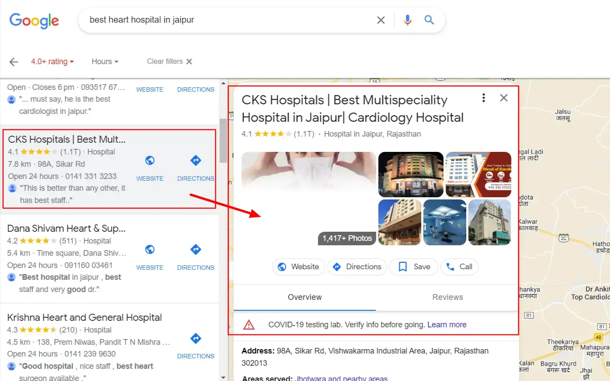
Task: Open the 4.0+ rating filter dropdown
Action: click(52, 62)
